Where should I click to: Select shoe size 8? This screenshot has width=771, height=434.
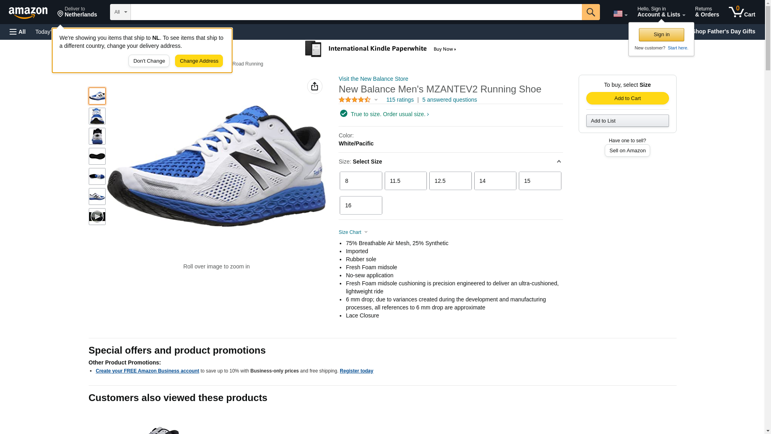pos(361,181)
